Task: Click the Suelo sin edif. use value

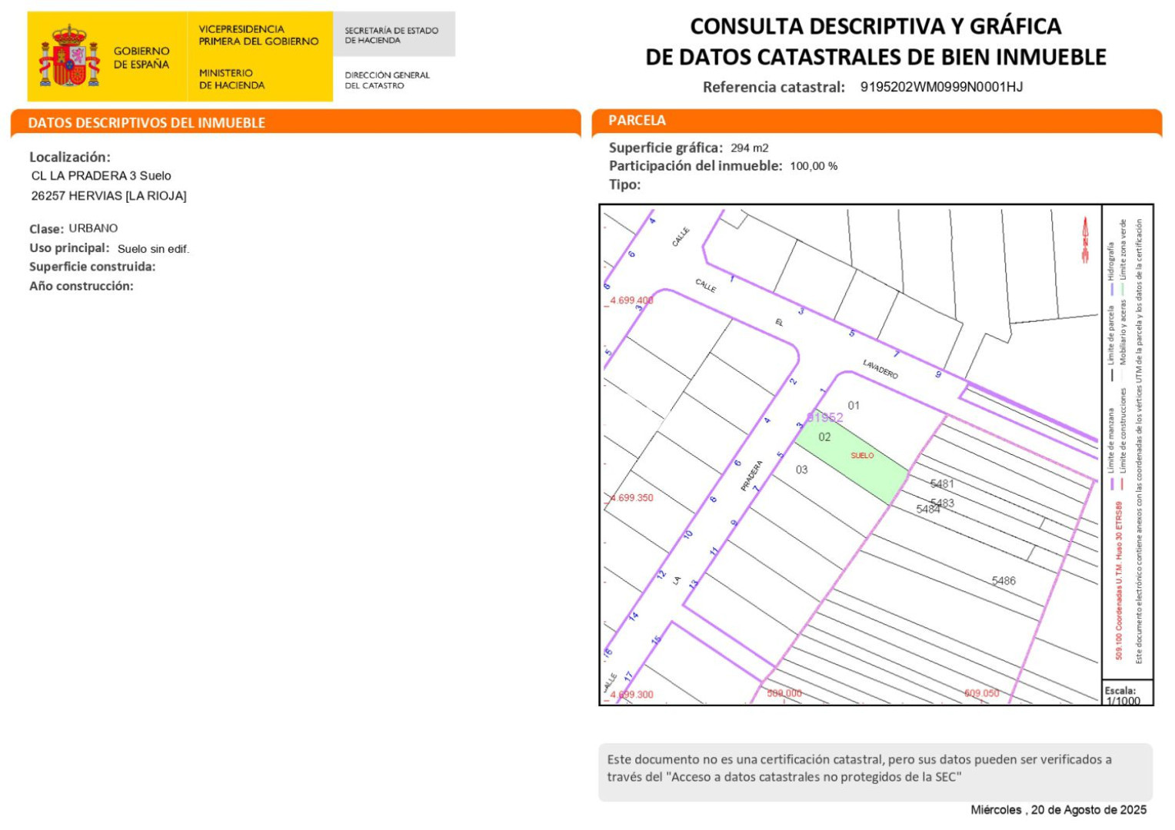Action: (153, 249)
